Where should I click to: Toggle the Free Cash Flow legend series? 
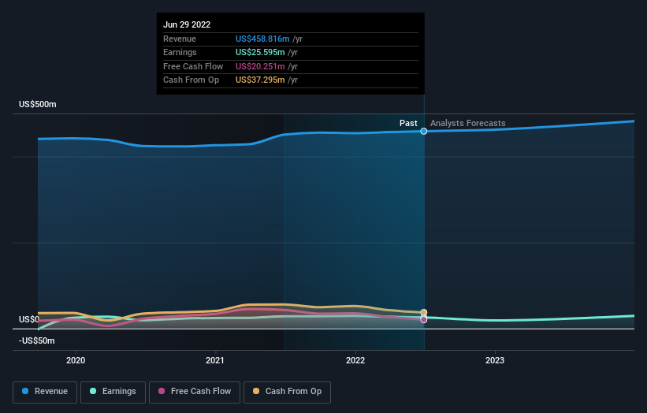[x=195, y=392]
